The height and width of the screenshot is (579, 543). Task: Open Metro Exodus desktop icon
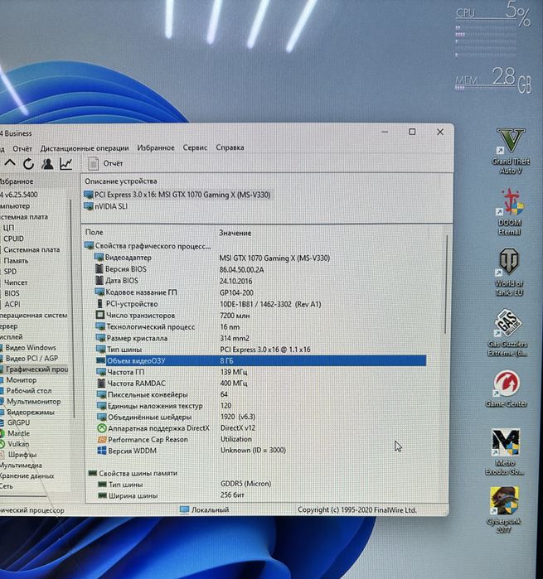coord(505,451)
